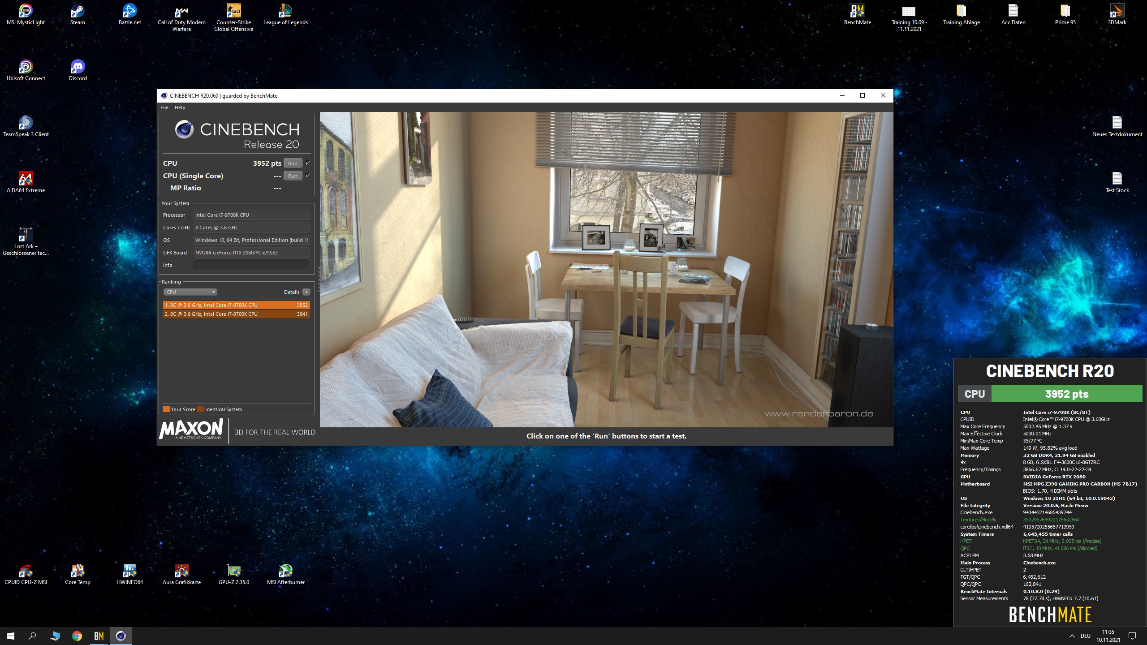
Task: Select Ubisoft Connect desktop icon
Action: [x=26, y=70]
